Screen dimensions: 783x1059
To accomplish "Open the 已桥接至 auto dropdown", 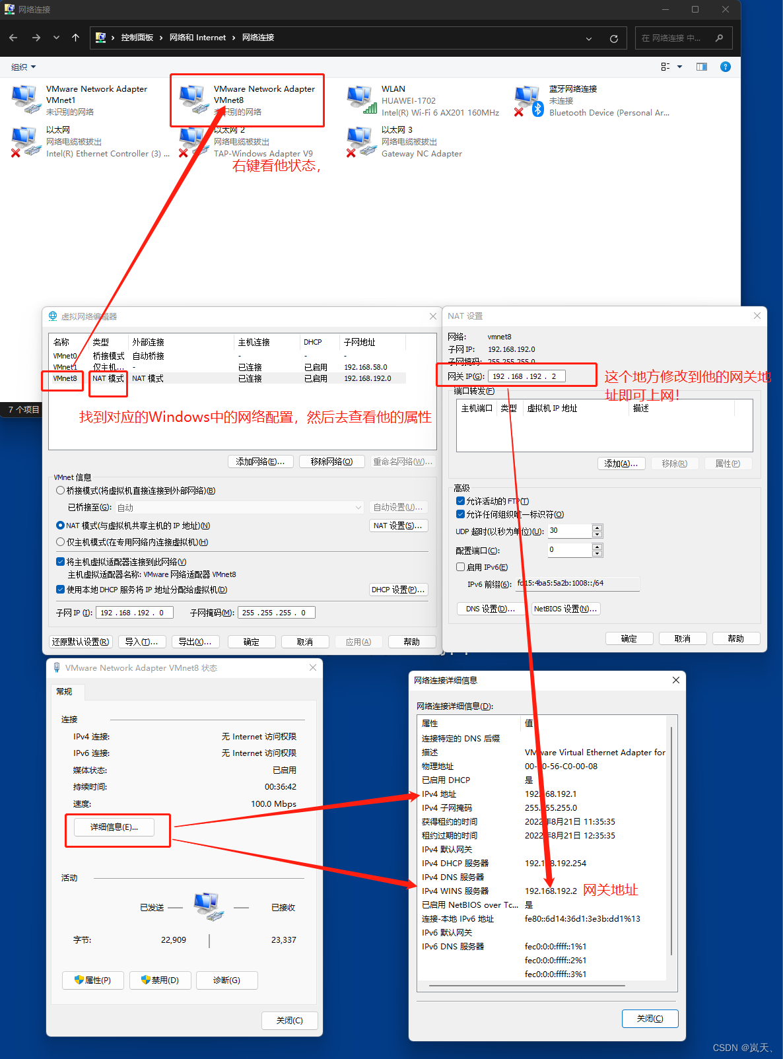I will pos(240,508).
